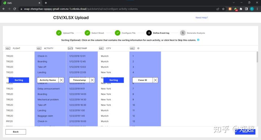
Task: View site information lock icon
Action: (x=21, y=9)
